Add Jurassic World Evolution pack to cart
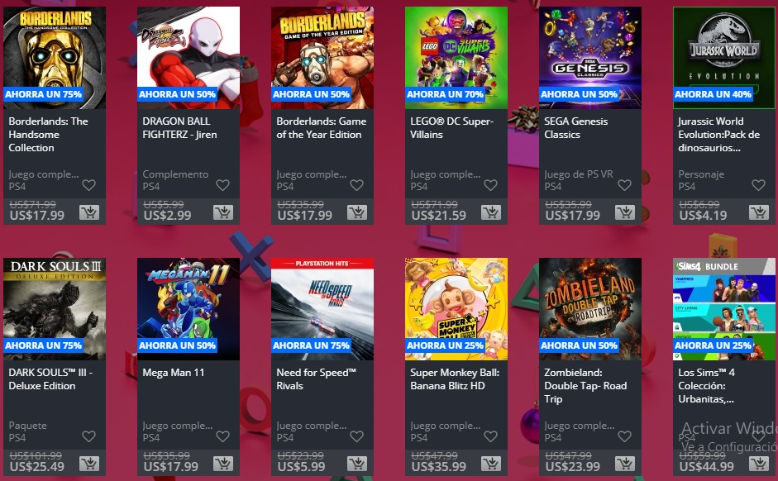Screen dimensions: 778x481 click(x=759, y=212)
